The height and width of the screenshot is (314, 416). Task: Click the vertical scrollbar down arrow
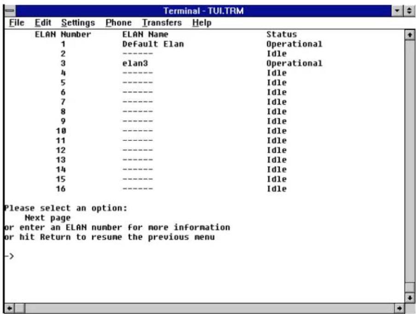(x=410, y=297)
